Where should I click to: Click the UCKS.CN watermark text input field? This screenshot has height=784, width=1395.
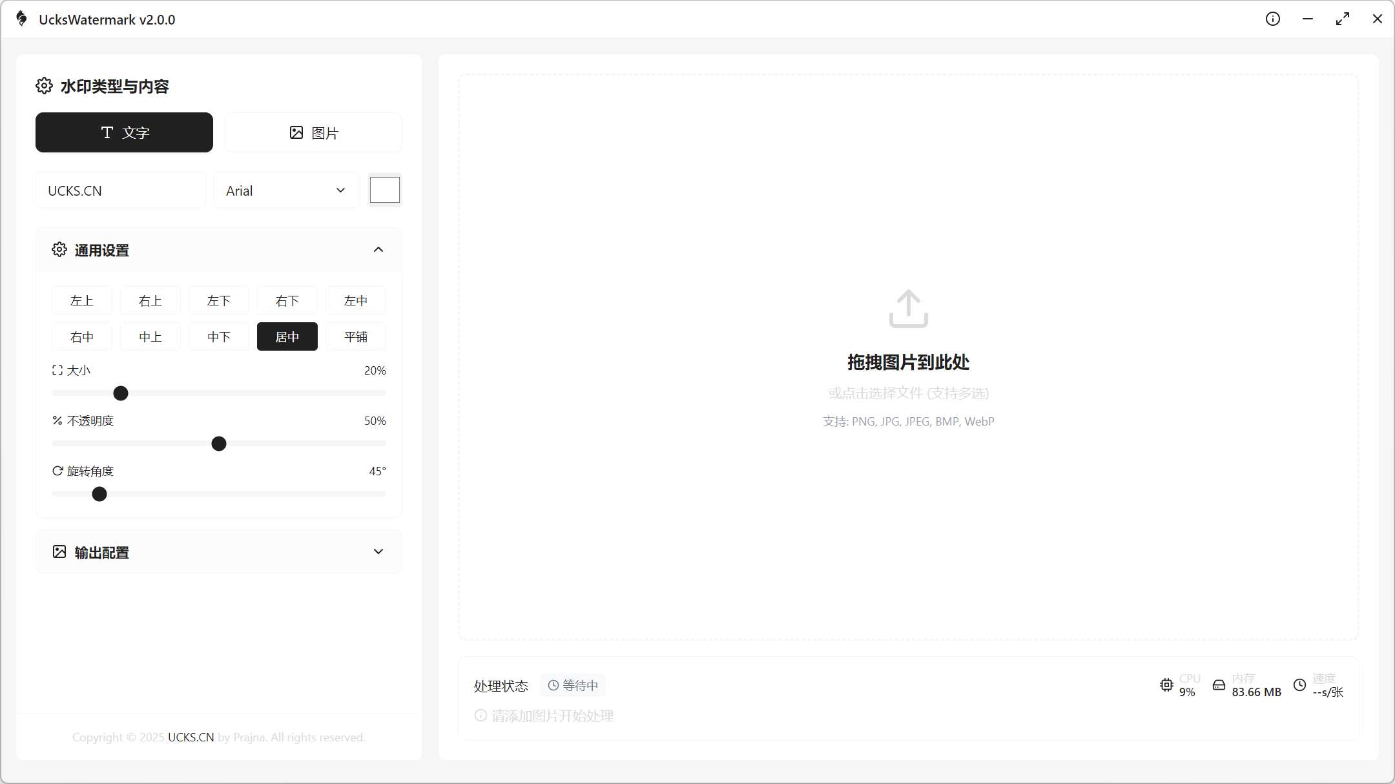click(119, 190)
